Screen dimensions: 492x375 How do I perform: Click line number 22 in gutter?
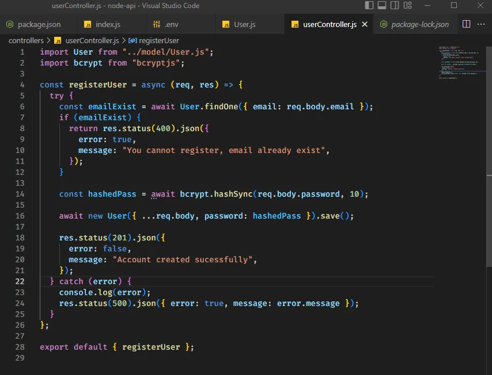20,281
